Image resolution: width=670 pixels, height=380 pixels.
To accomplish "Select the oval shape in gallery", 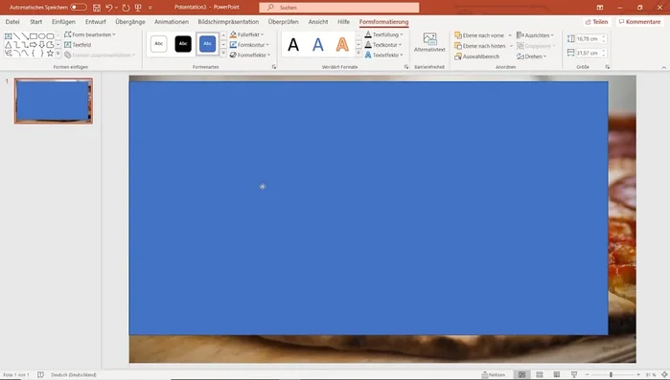I will pyautogui.click(x=42, y=36).
